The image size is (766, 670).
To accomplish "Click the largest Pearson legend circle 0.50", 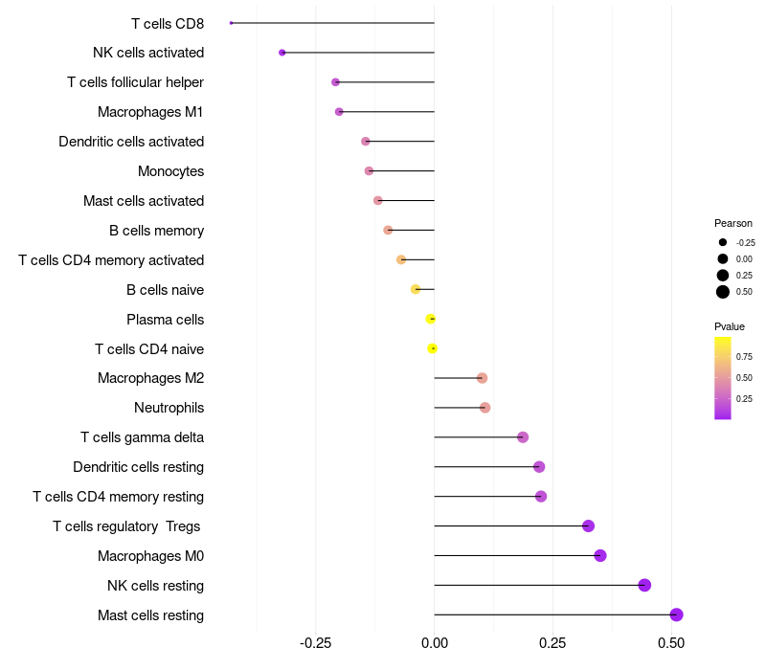I will [x=723, y=292].
